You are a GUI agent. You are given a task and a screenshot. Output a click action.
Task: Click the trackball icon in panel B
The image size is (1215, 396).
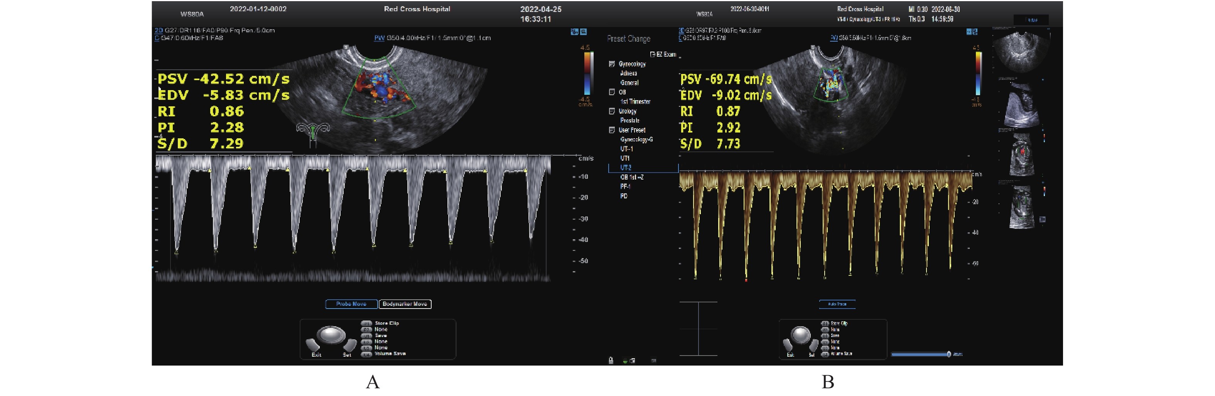click(x=800, y=335)
